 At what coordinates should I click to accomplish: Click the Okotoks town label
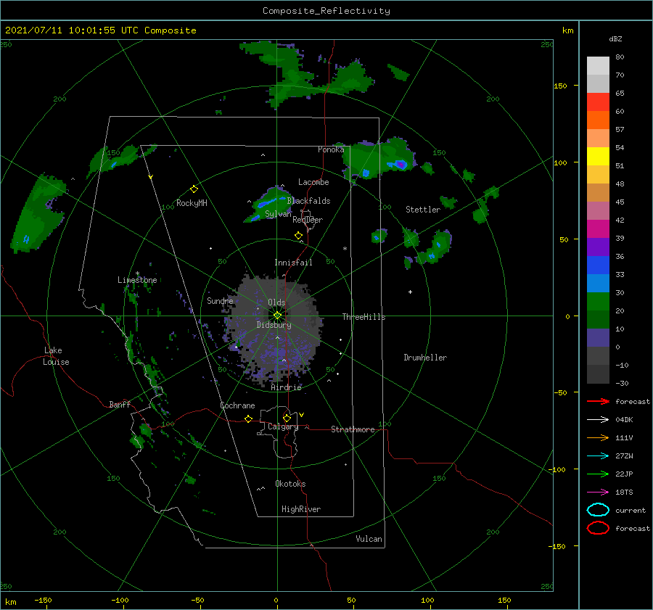(290, 484)
